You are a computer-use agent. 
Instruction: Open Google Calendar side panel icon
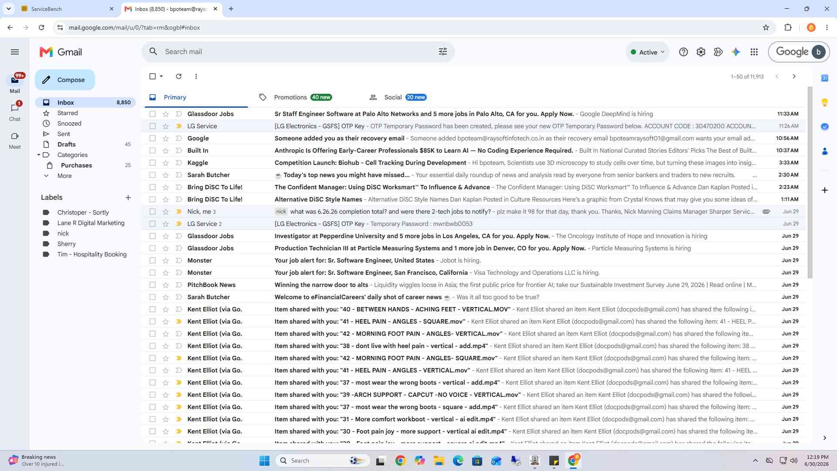[824, 78]
